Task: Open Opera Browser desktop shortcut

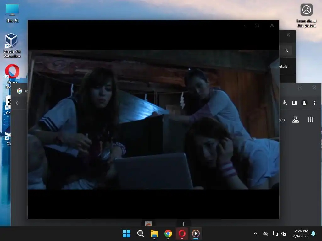Action: coord(12,76)
